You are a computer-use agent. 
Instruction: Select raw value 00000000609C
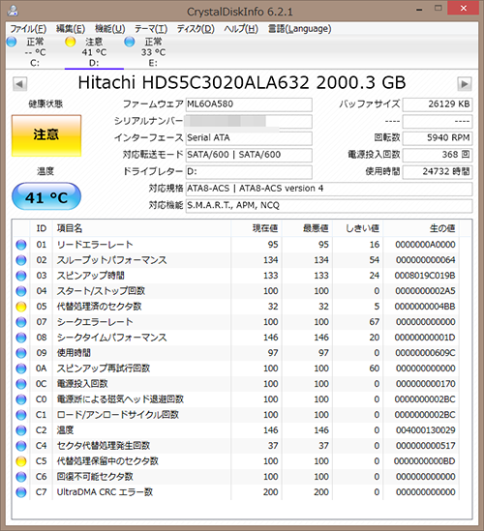(x=425, y=353)
